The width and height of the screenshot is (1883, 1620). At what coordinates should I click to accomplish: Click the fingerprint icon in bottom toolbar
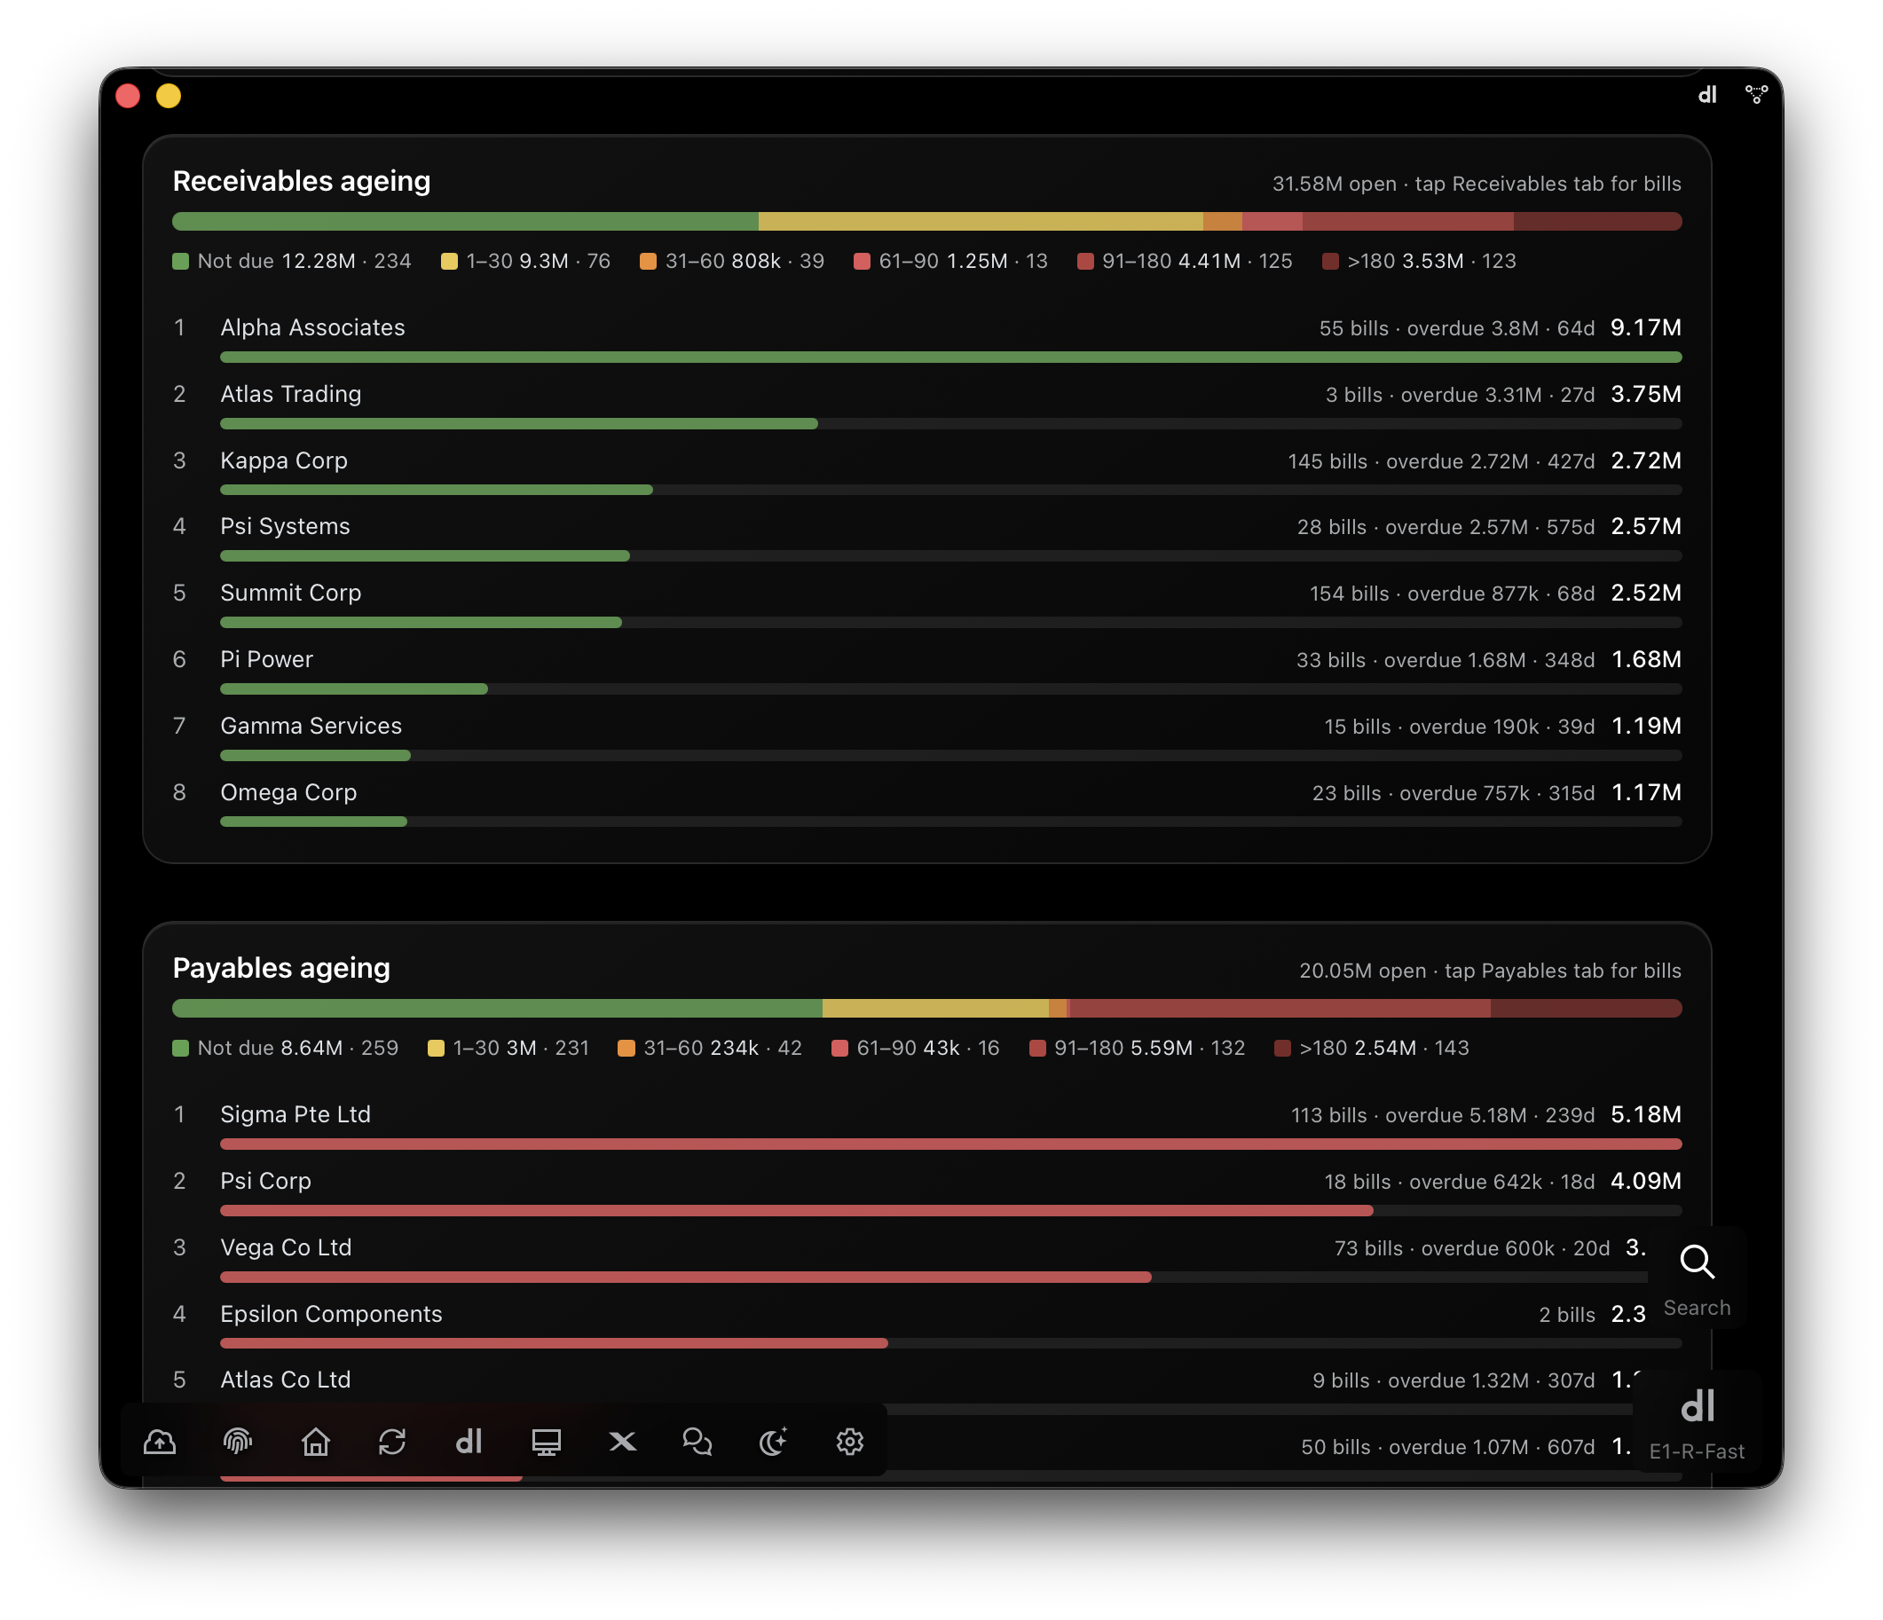point(237,1442)
